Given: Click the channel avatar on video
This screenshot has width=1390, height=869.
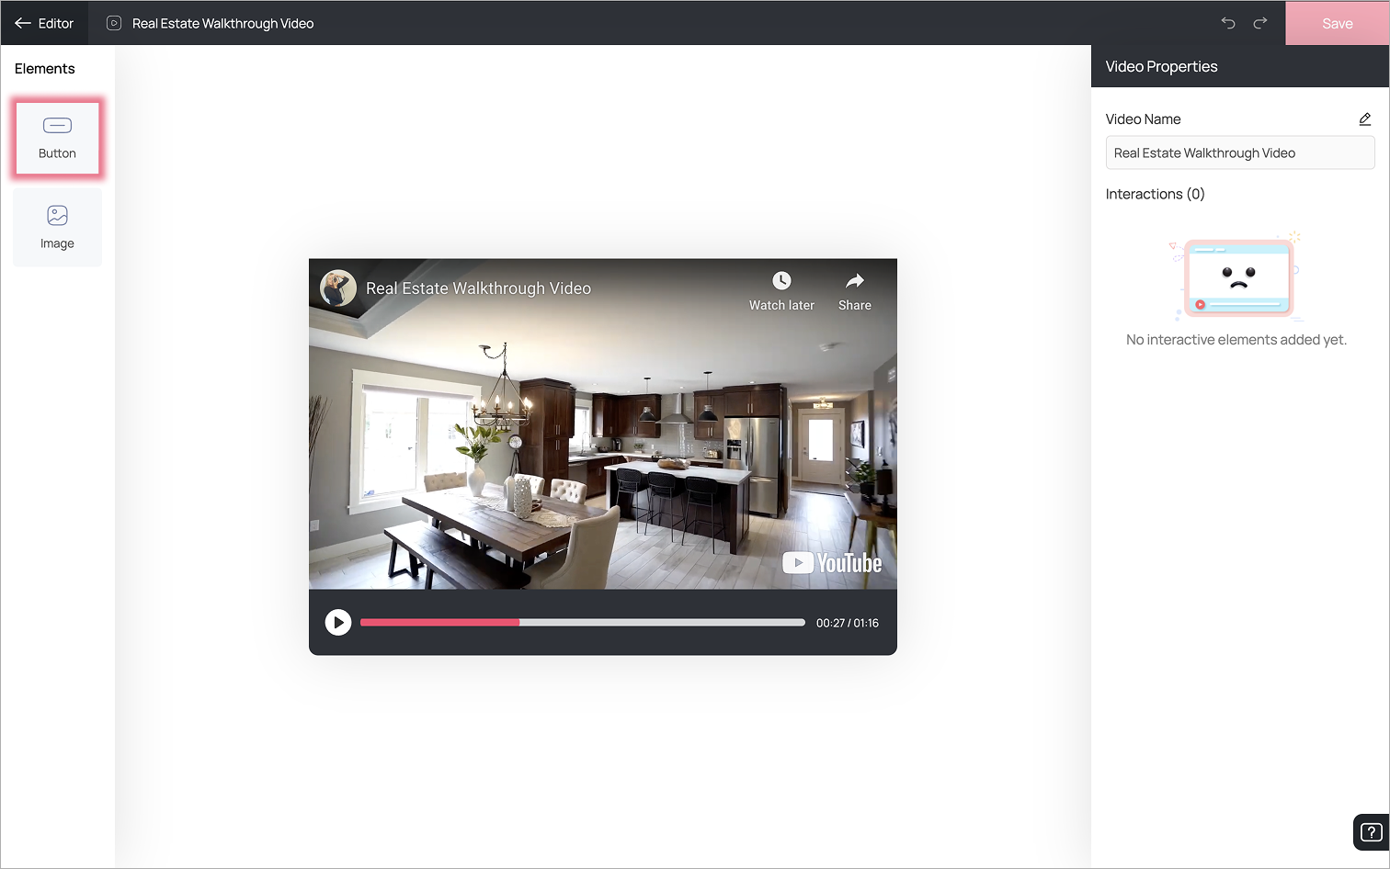Looking at the screenshot, I should [x=338, y=288].
